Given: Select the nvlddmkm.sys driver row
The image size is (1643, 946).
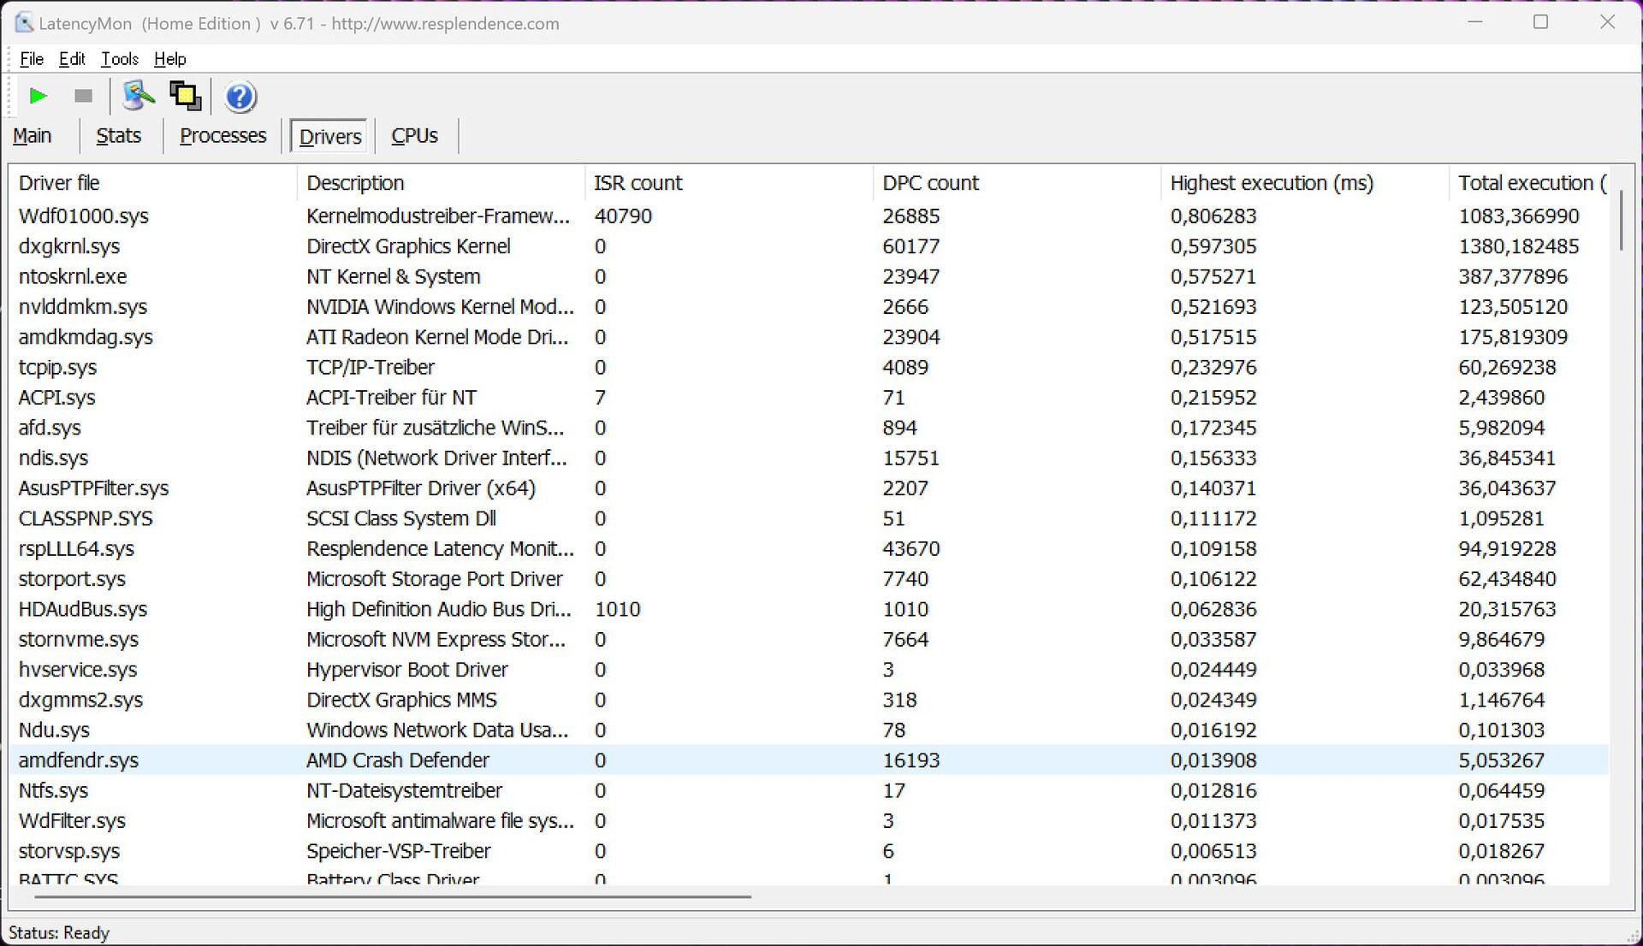Looking at the screenshot, I should click(x=83, y=307).
